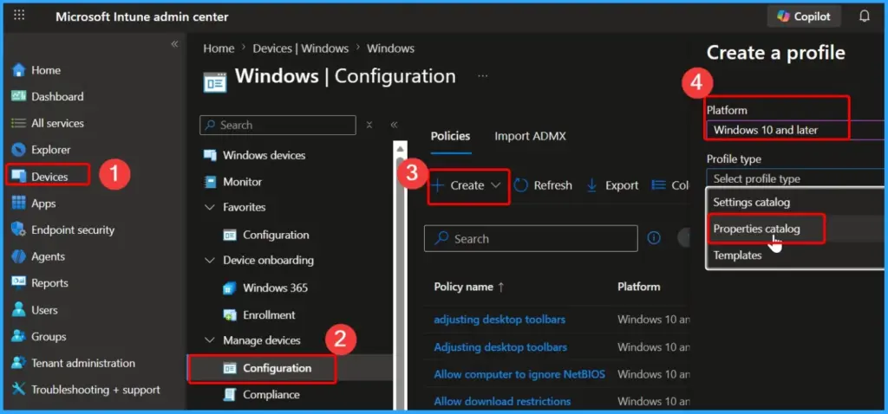The image size is (888, 414).
Task: Click the blade menu Search field
Action: point(277,125)
